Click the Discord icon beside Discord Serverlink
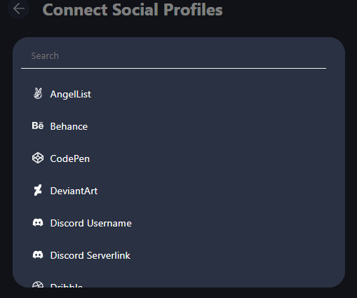Screen dimensions: 357x298 click(38, 255)
